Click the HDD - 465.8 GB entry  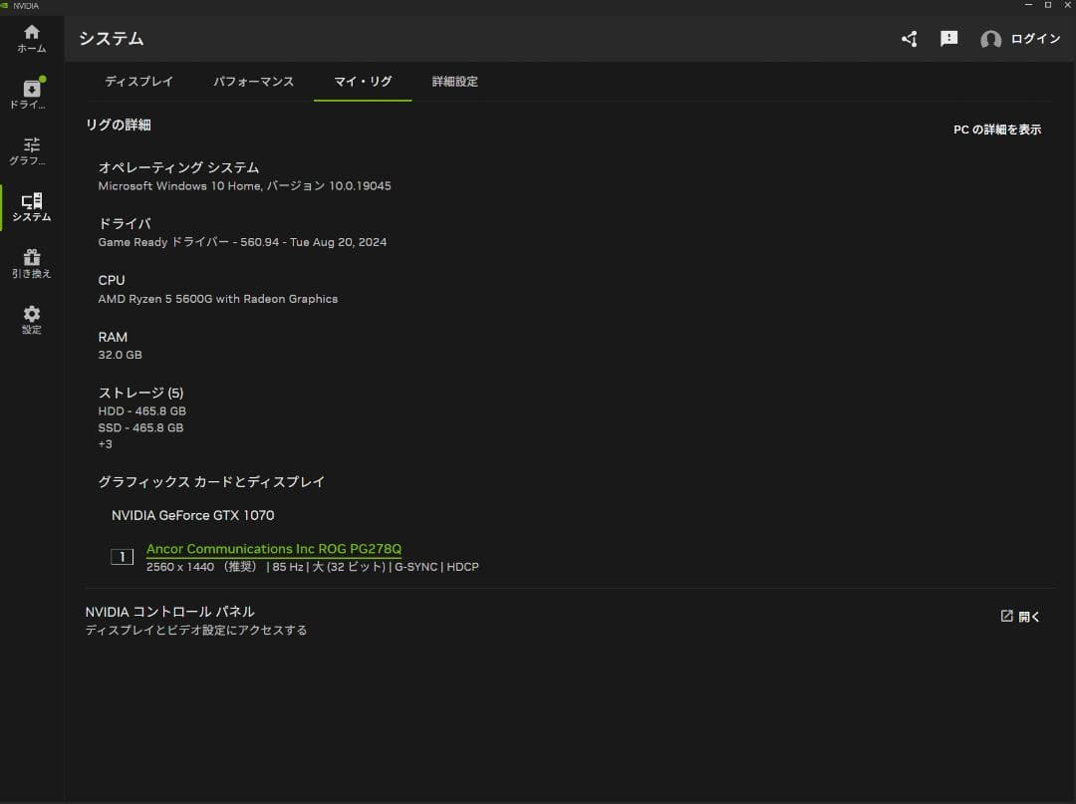coord(142,410)
